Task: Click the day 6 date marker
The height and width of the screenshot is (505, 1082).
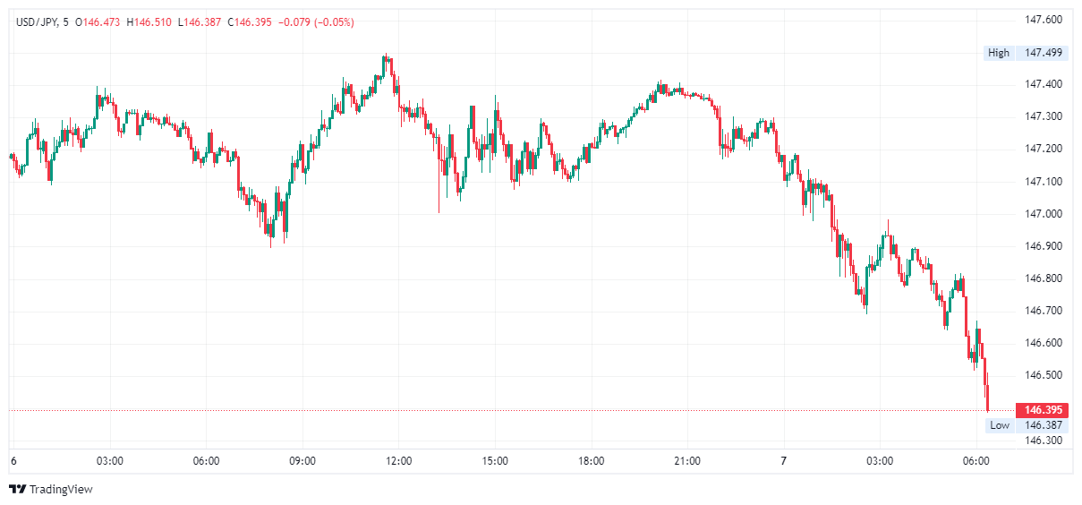Action: 13,461
